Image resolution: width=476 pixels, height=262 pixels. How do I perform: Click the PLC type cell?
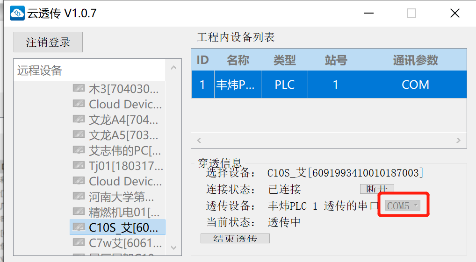click(x=284, y=85)
